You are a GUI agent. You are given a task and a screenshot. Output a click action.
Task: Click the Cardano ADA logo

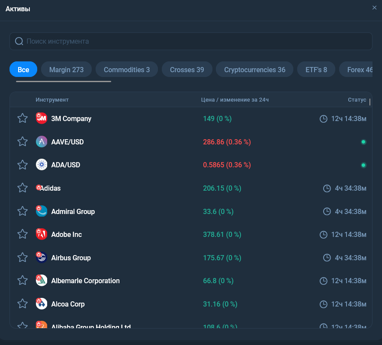42,165
